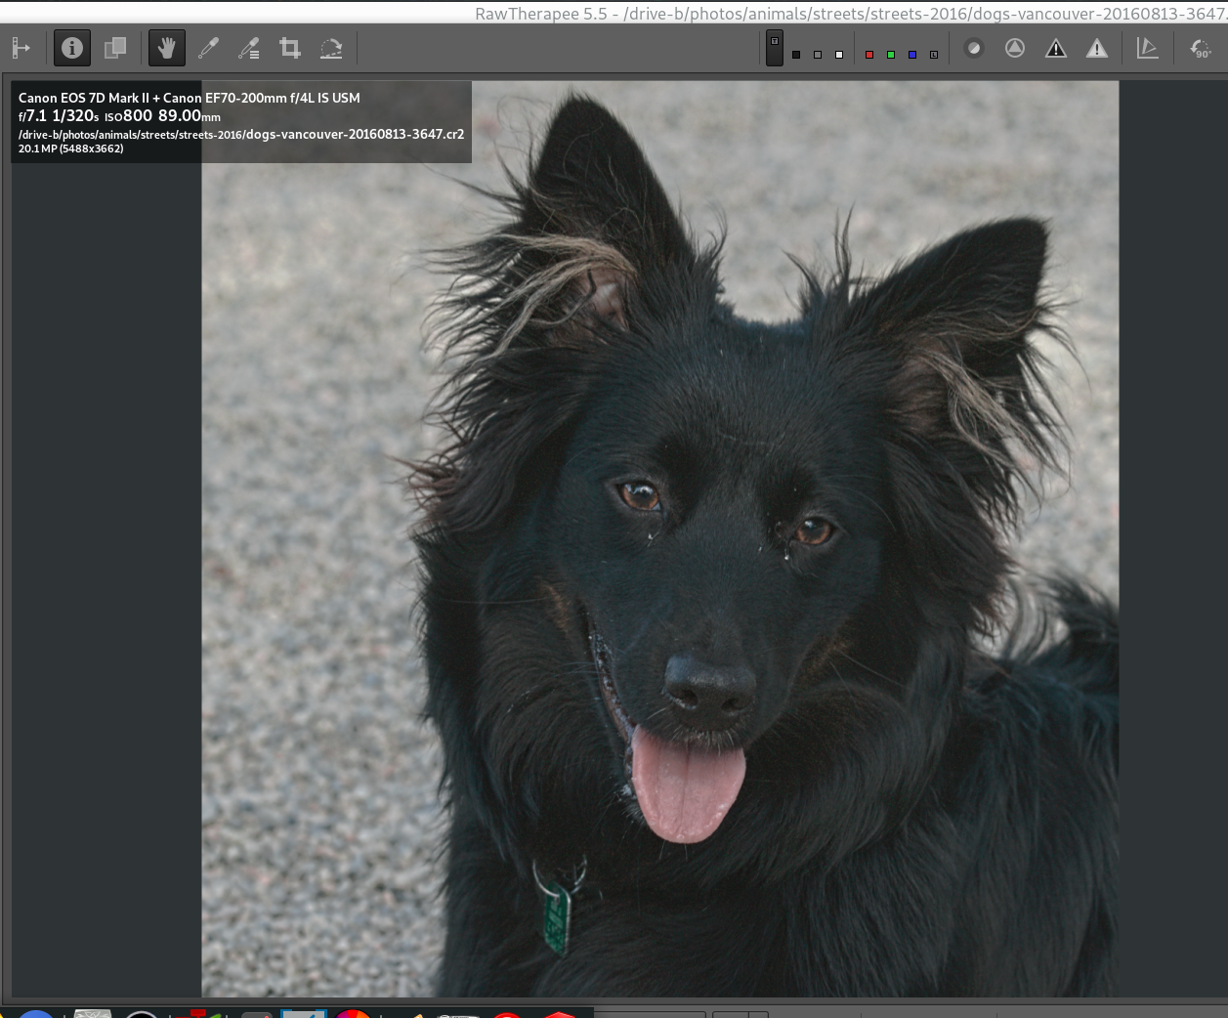This screenshot has height=1018, width=1228.
Task: Select the Hand navigation tool
Action: click(x=167, y=48)
